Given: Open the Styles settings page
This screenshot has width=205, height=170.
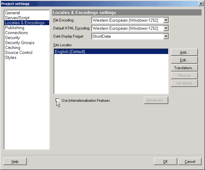Looking at the screenshot, I should [11, 58].
